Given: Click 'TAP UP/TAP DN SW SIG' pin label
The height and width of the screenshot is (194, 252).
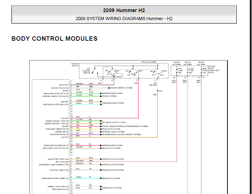Looking at the screenshot, I should click(x=59, y=135).
